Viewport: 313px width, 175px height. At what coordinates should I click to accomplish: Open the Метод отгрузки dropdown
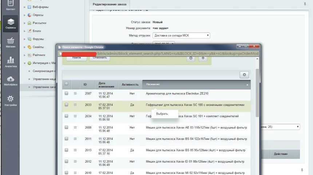pyautogui.click(x=182, y=35)
